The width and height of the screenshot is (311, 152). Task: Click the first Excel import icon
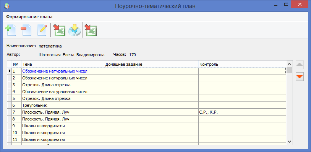coord(59,30)
